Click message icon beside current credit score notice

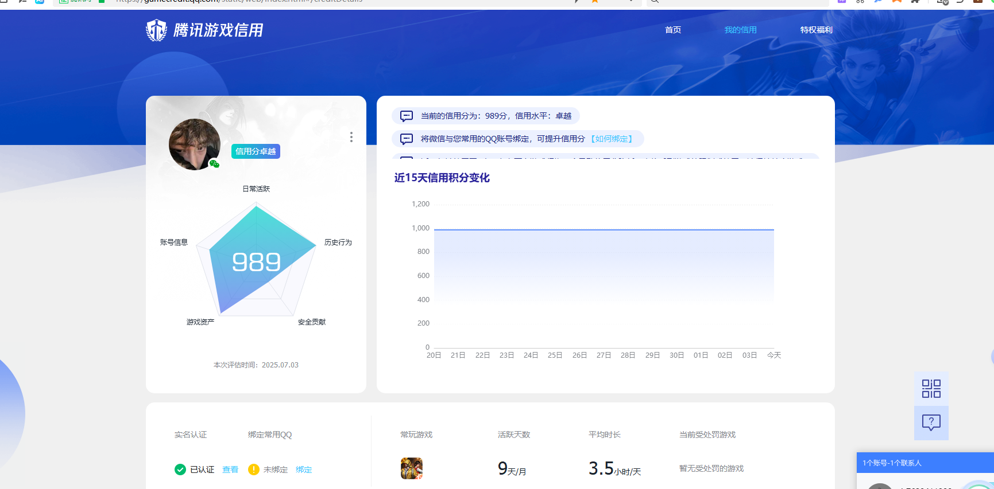[407, 116]
